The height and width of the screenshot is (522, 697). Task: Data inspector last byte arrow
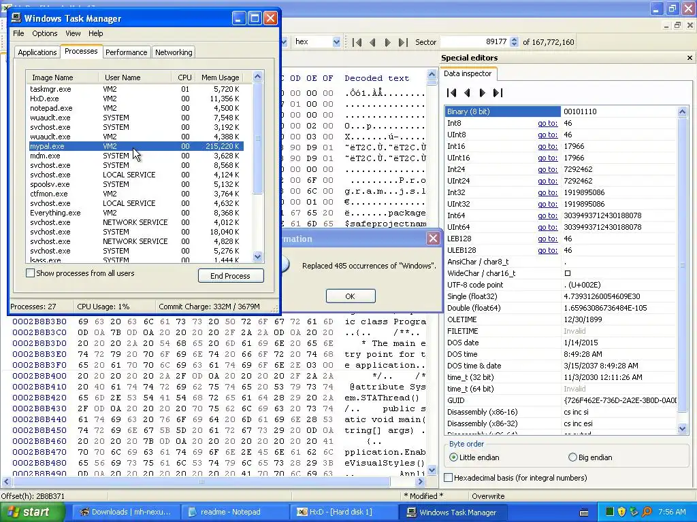(x=498, y=92)
